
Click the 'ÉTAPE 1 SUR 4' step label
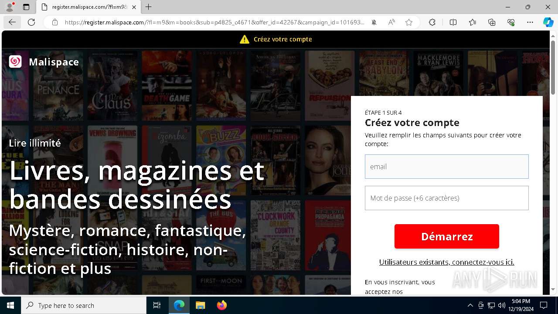pos(383,113)
